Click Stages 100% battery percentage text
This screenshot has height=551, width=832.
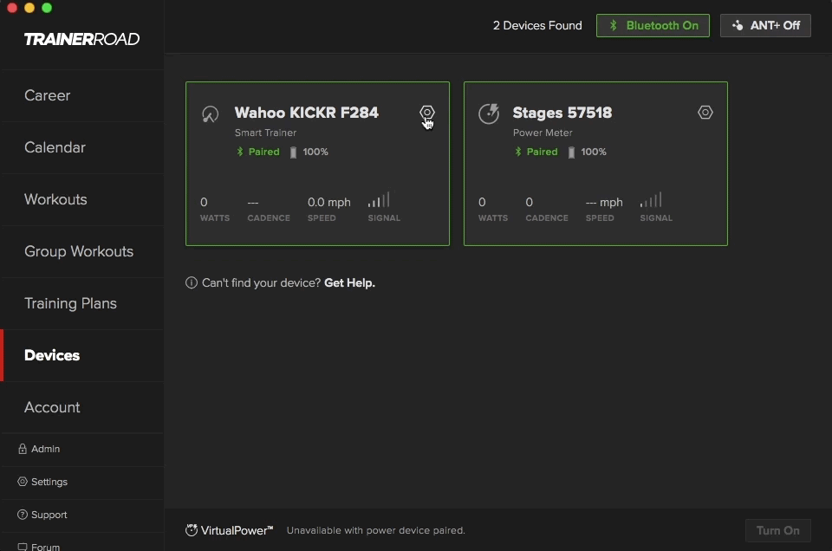(593, 152)
